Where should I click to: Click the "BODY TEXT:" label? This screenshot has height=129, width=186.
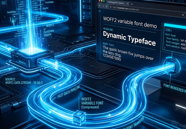(108, 44)
